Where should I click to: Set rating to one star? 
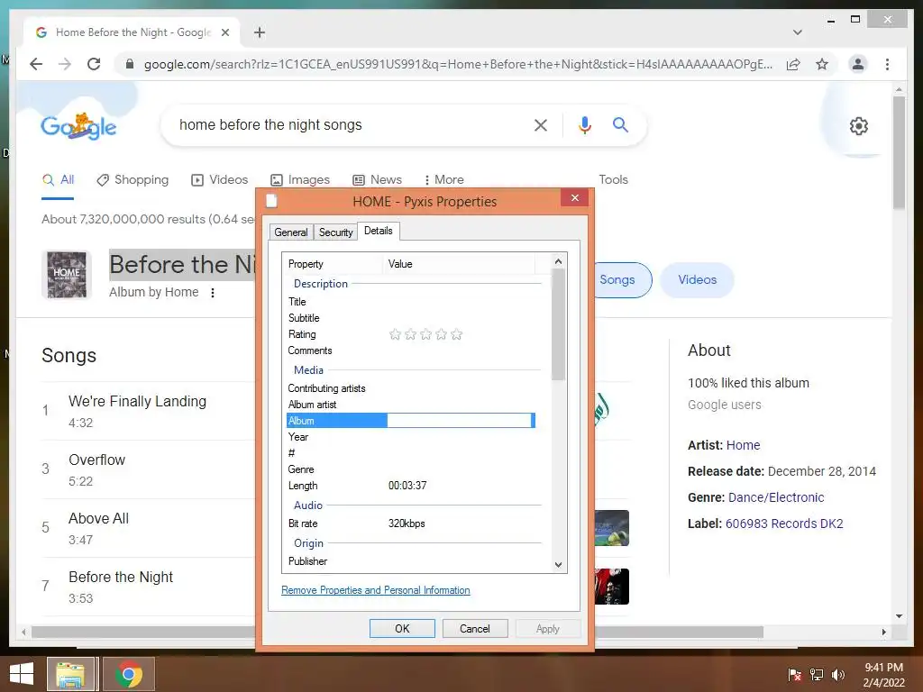coord(395,335)
